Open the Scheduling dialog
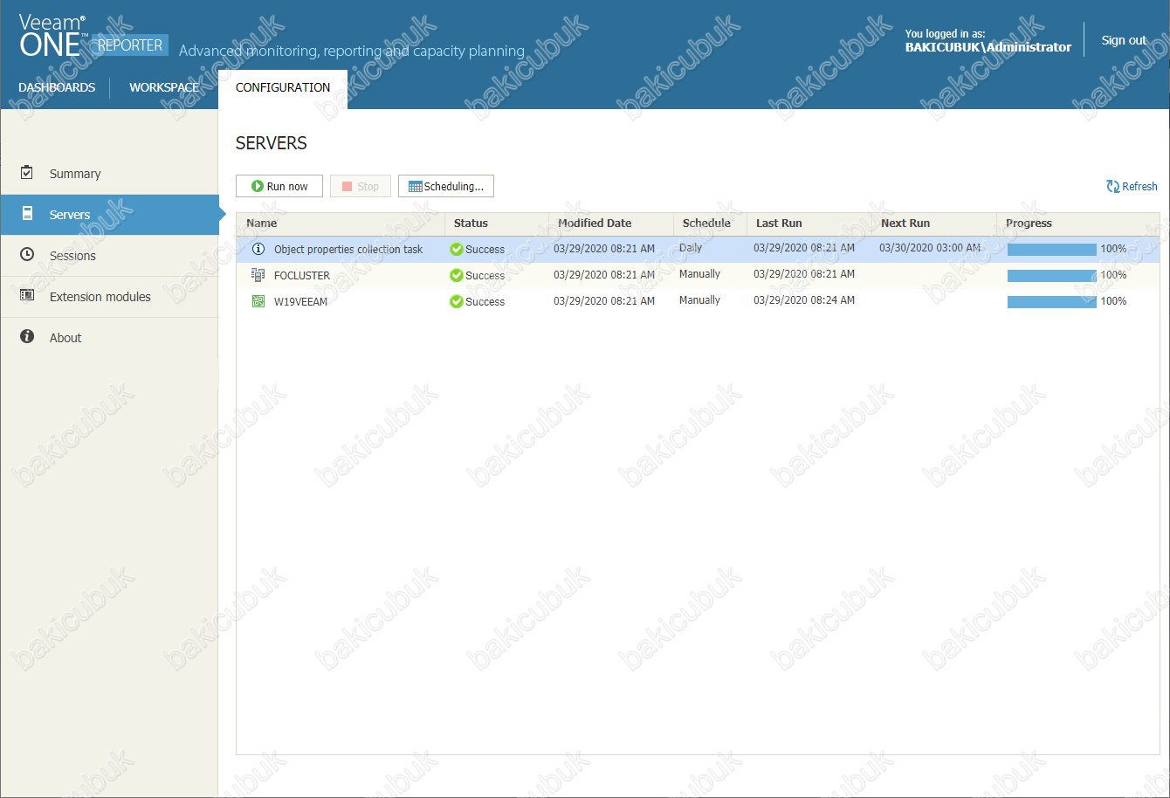Viewport: 1170px width, 798px height. 446,186
